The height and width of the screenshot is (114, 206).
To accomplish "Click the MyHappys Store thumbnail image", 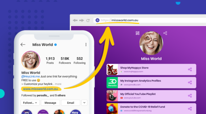I will [112, 70].
